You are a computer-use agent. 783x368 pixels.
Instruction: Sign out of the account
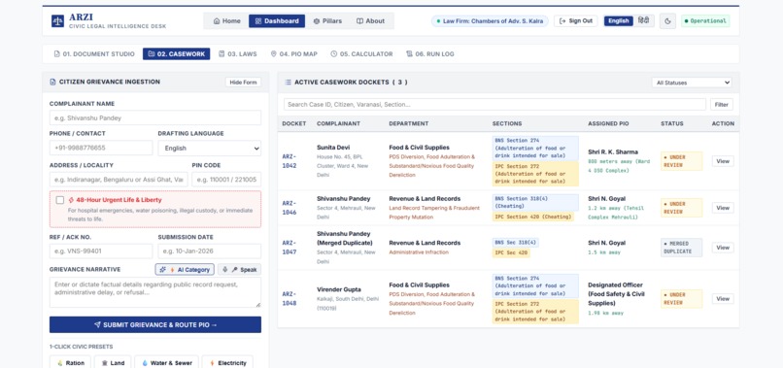(x=576, y=21)
